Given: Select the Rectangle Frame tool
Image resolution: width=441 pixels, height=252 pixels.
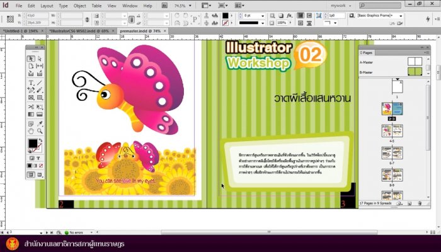Looking at the screenshot, I should coord(31,97).
